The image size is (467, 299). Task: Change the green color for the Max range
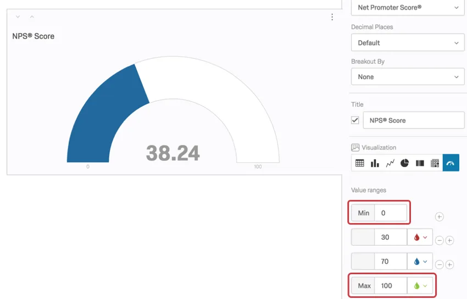420,286
